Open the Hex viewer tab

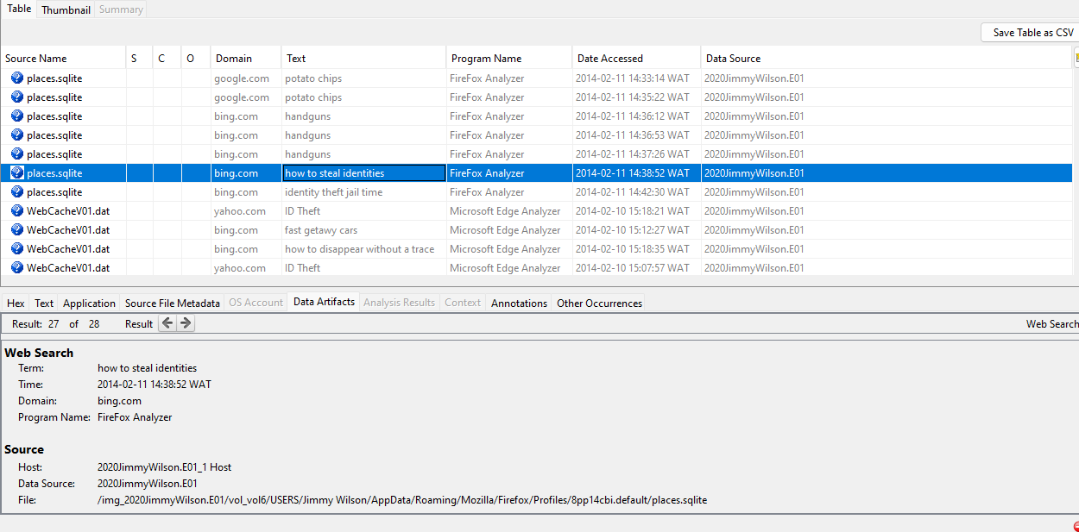point(16,303)
